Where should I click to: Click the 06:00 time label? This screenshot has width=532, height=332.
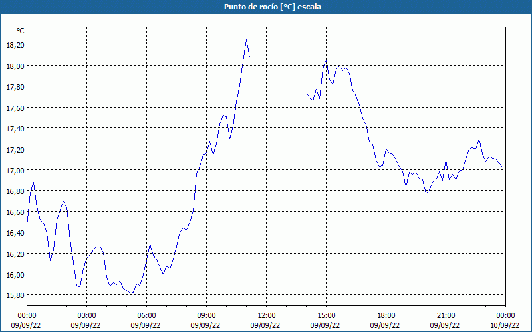click(147, 316)
